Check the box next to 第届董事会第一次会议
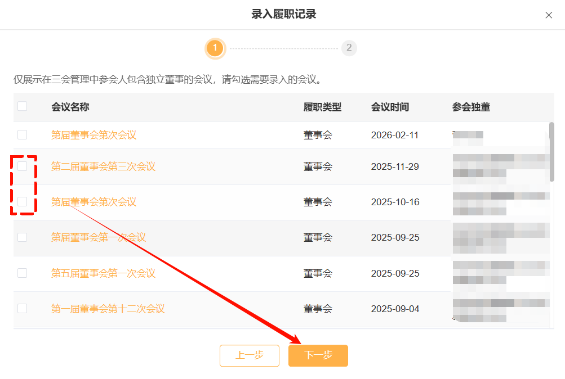Screen dimensions: 565x379 click(22, 237)
